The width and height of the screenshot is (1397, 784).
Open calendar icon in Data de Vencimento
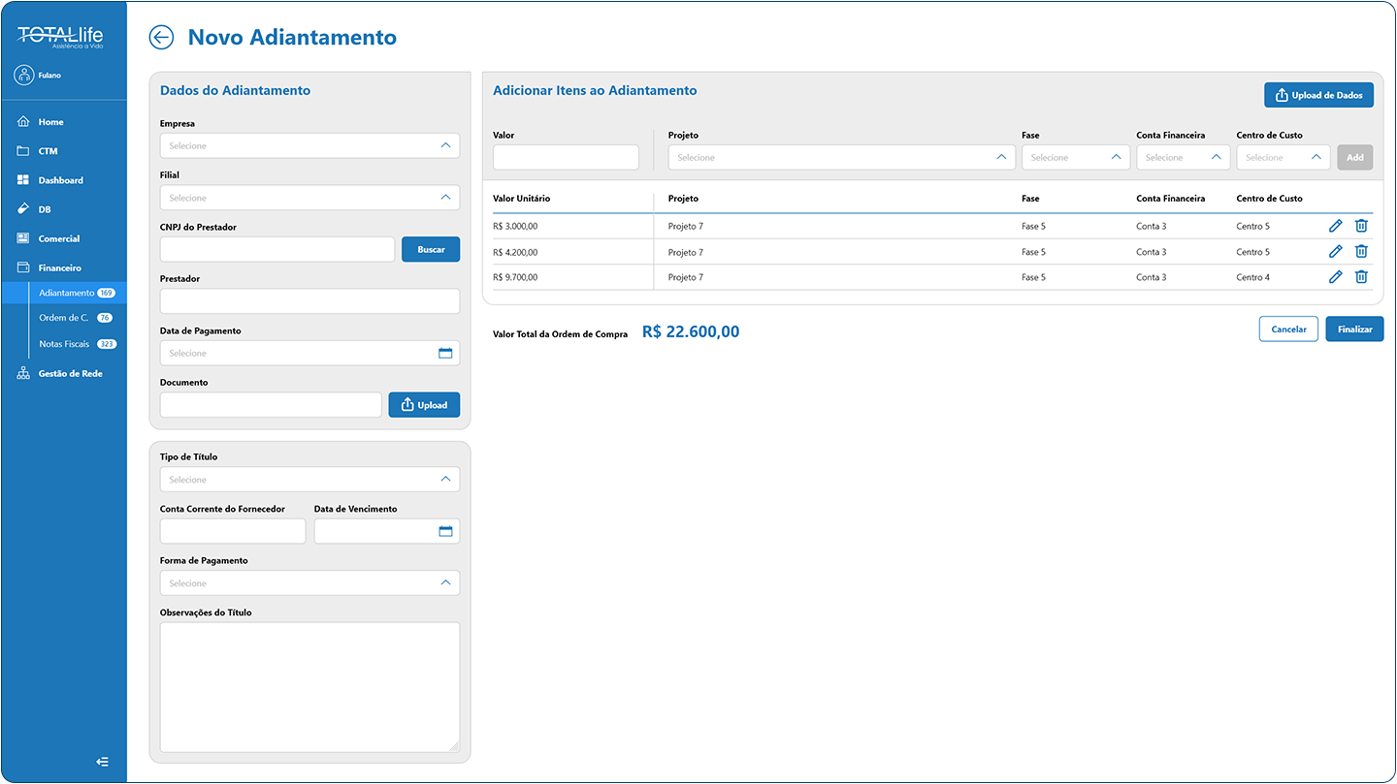[x=445, y=531]
